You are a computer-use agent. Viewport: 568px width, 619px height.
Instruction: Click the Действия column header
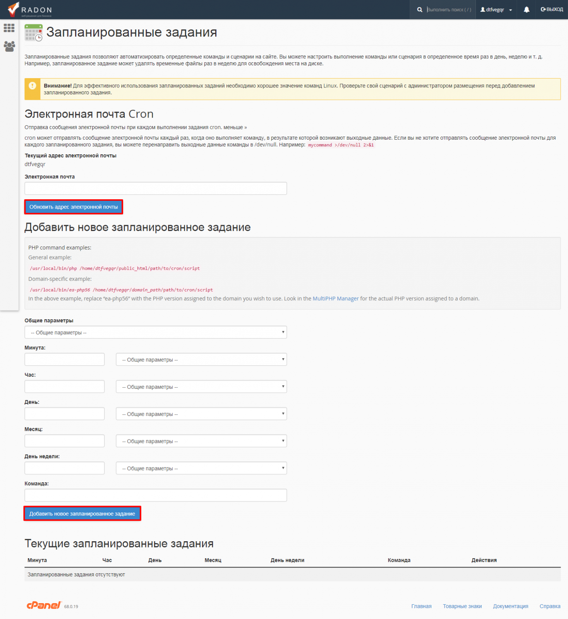click(x=484, y=560)
